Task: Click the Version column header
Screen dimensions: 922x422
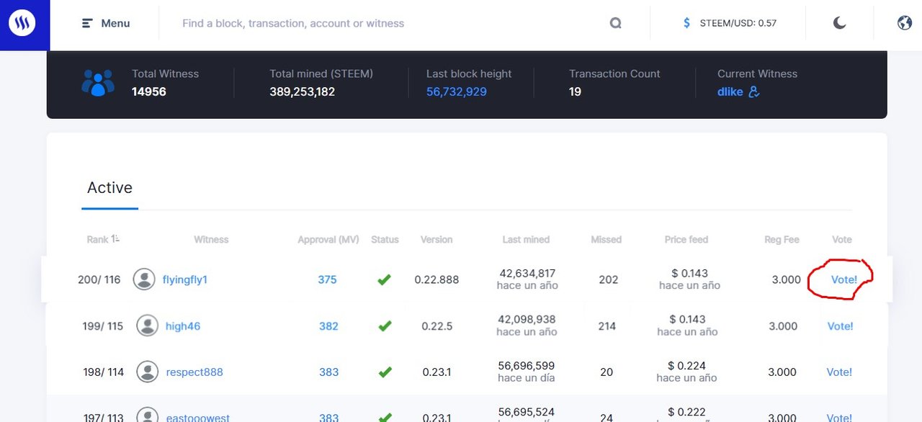Action: (x=437, y=239)
